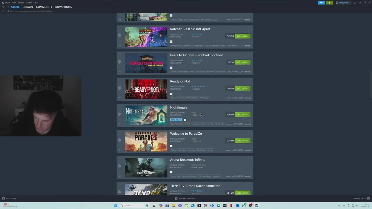The image size is (372, 209).
Task: Open the View menu
Action: pos(14,3)
